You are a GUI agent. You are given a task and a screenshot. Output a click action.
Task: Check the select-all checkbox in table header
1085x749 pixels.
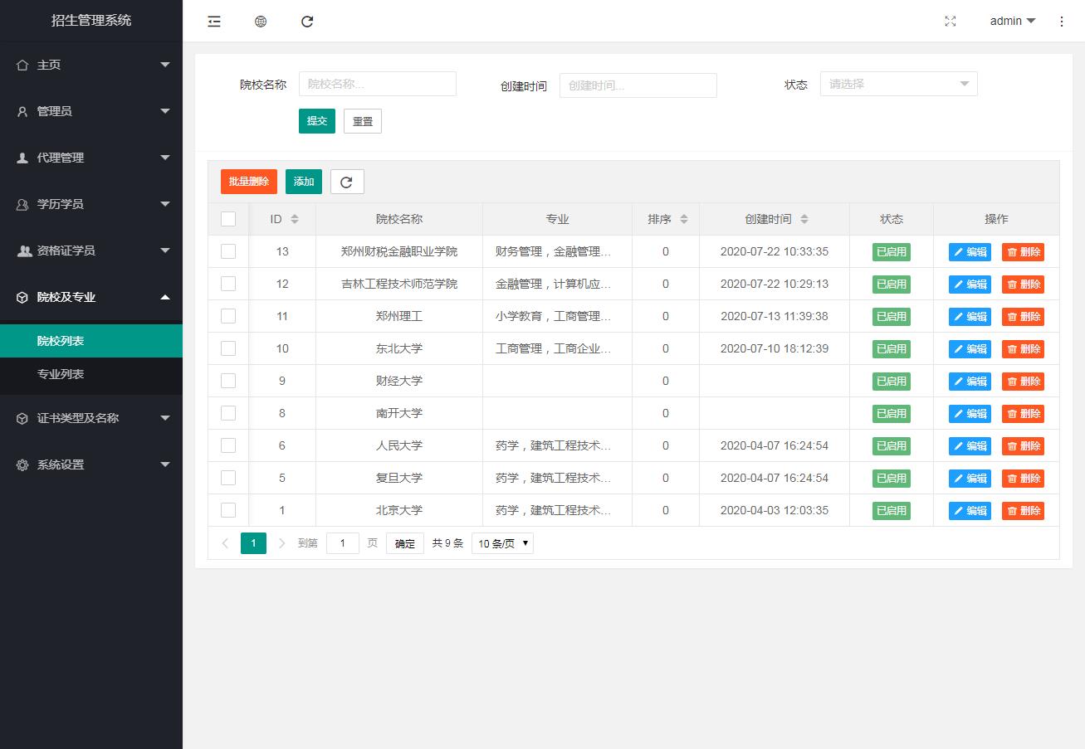228,219
